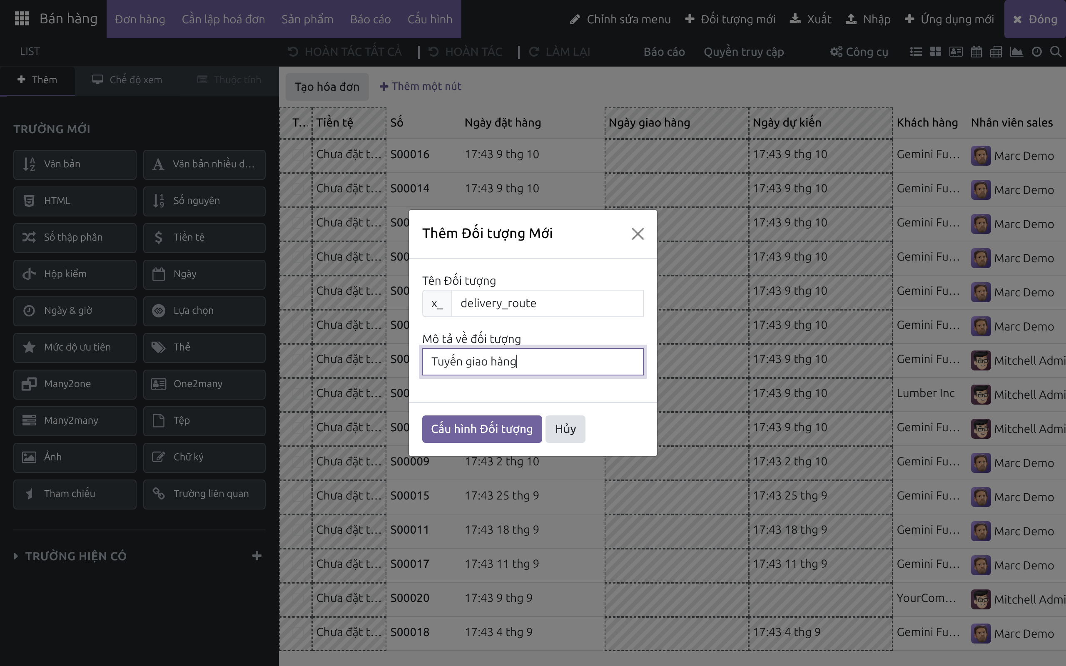Open the apps grid home menu icon
Image resolution: width=1066 pixels, height=666 pixels.
coord(22,18)
